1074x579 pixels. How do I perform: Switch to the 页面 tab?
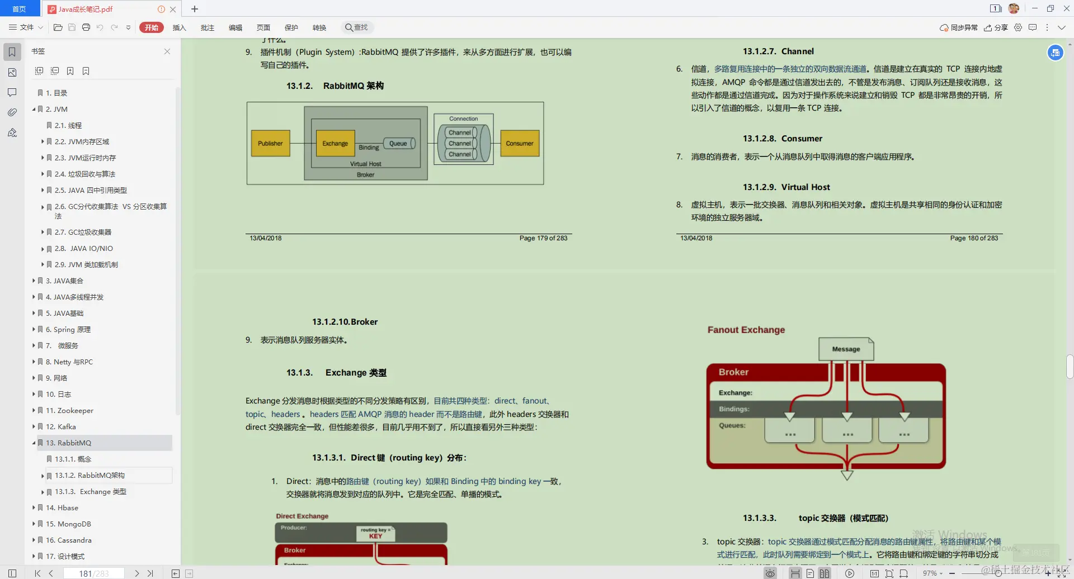(x=263, y=27)
